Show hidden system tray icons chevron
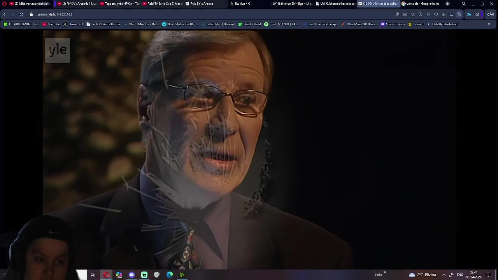This screenshot has width=498, height=280. [x=444, y=275]
